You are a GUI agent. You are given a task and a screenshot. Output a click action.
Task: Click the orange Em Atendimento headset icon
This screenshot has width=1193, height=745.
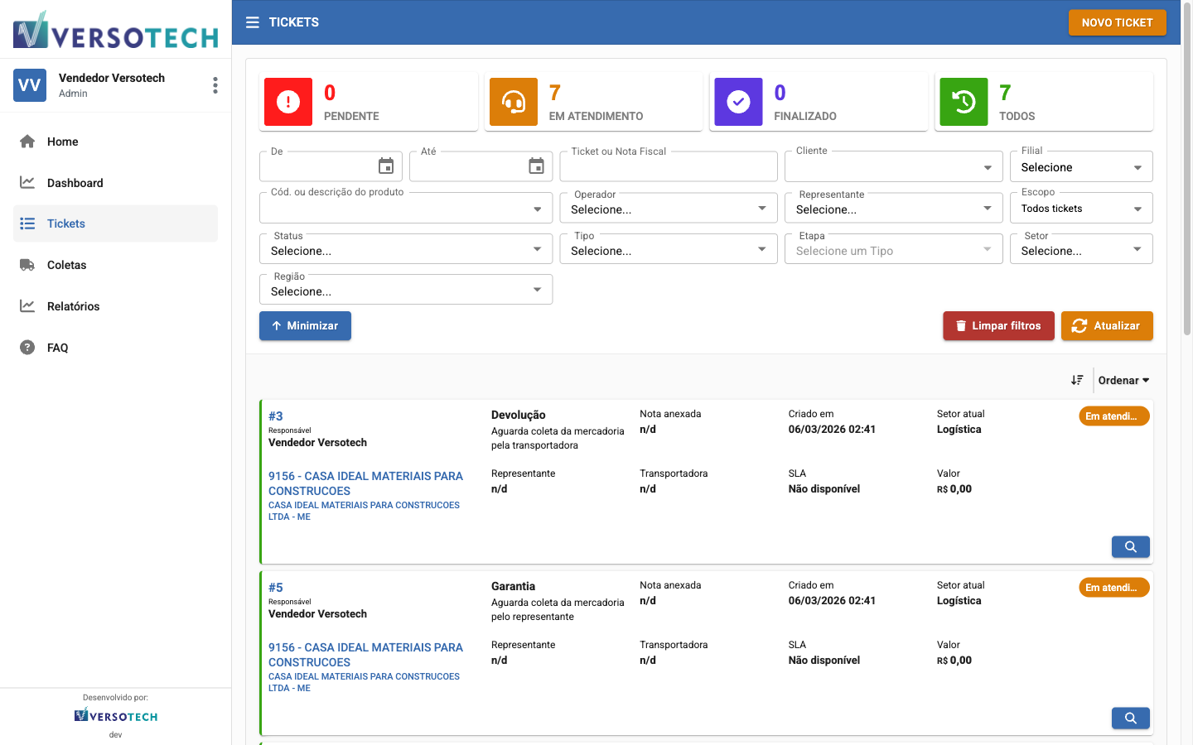point(513,101)
